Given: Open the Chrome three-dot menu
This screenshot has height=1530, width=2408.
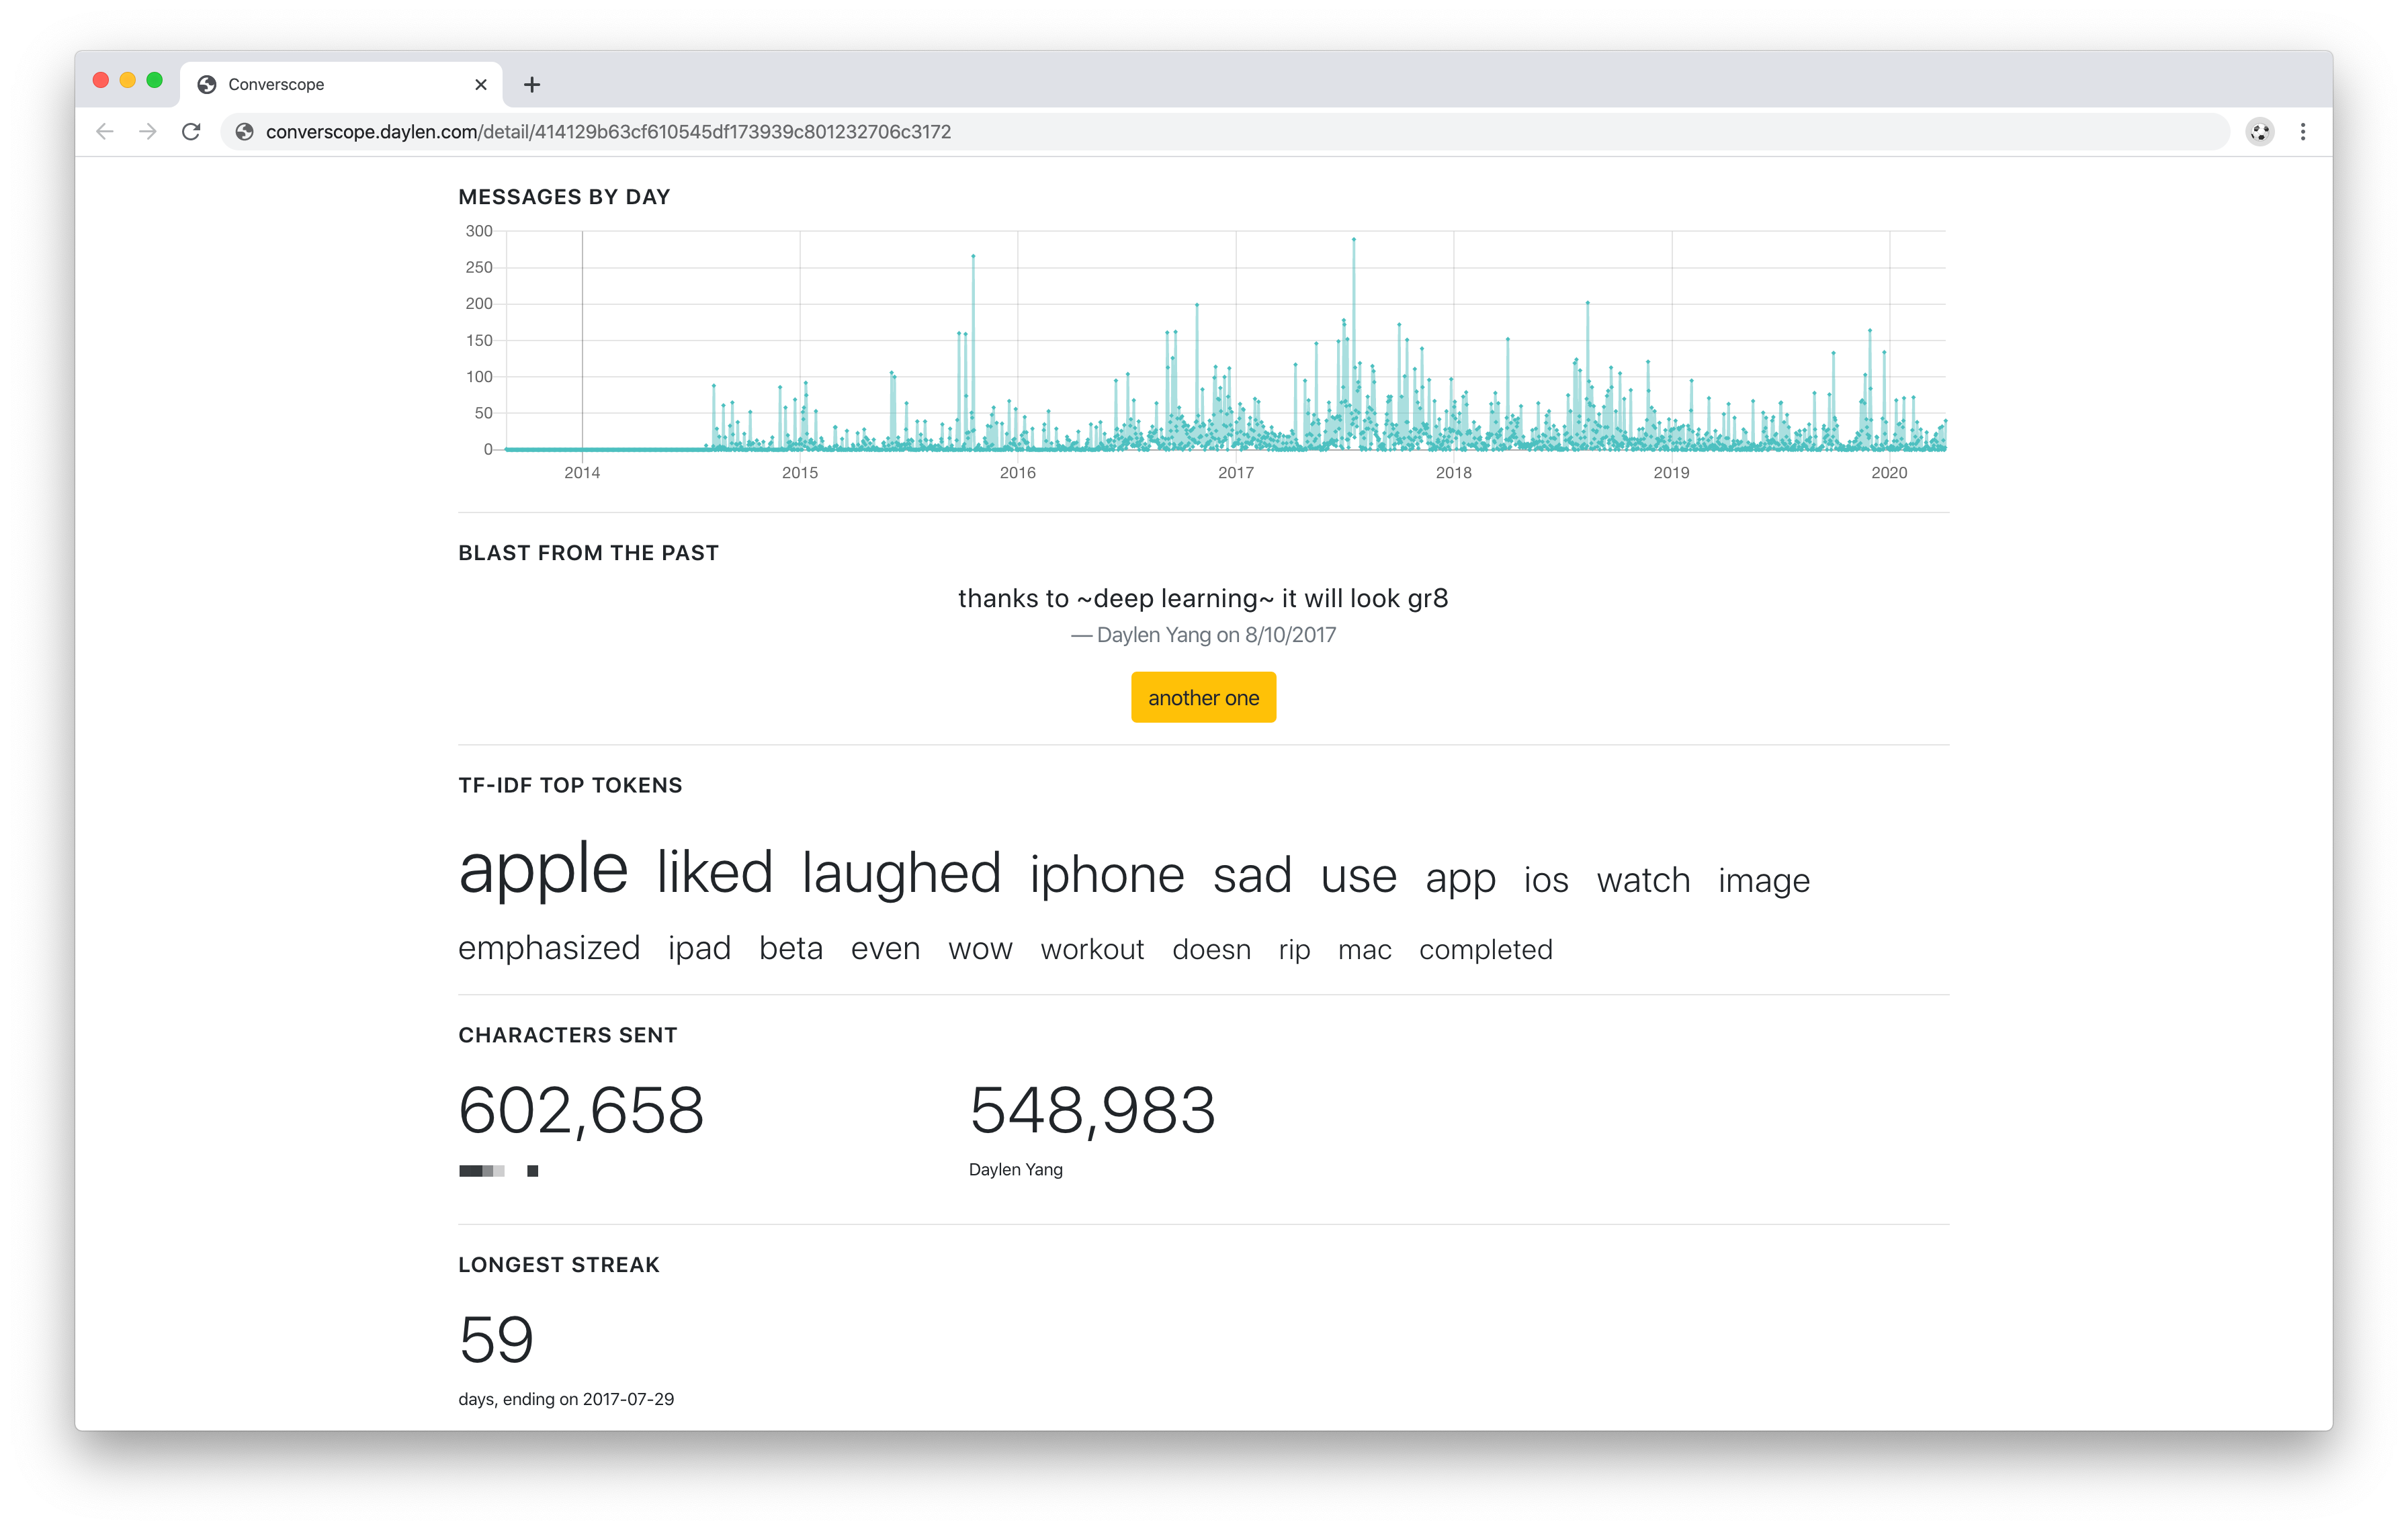Looking at the screenshot, I should 2303,132.
